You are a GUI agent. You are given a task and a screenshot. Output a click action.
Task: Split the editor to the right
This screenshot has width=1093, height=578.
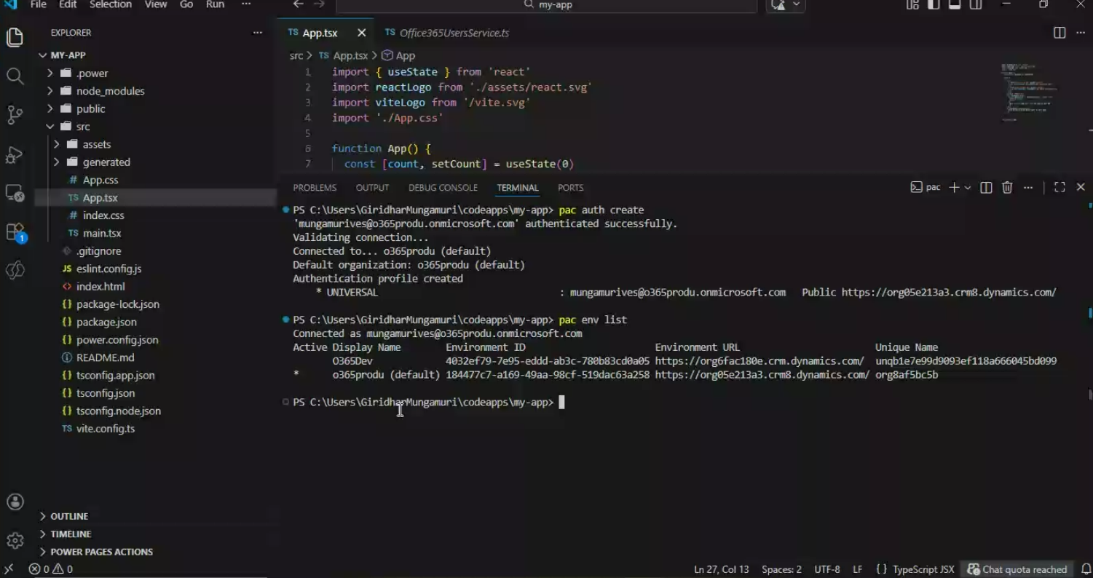[1060, 33]
